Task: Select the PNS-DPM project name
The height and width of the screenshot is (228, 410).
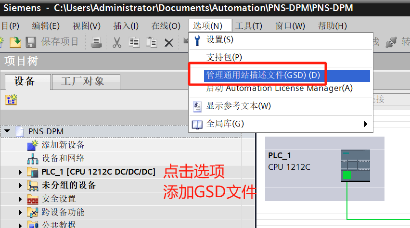Action: (46, 131)
